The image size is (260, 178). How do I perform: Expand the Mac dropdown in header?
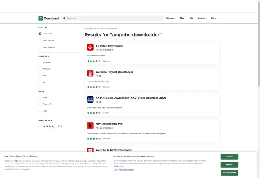tap(183, 18)
